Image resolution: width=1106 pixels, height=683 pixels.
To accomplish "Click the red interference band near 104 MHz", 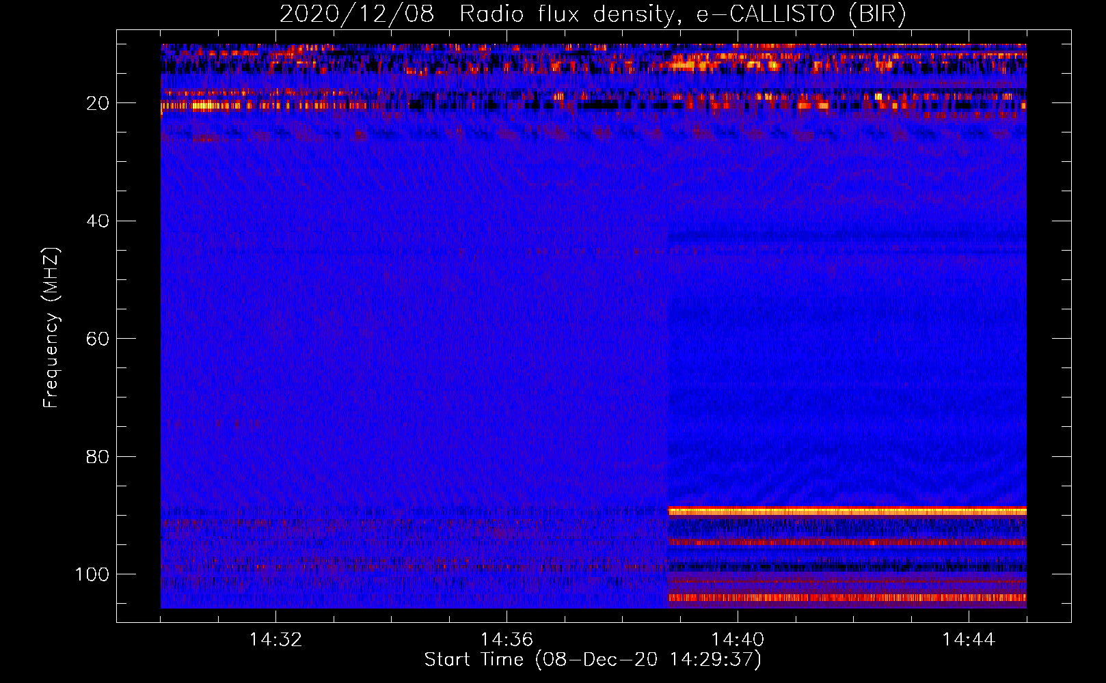I will [847, 598].
